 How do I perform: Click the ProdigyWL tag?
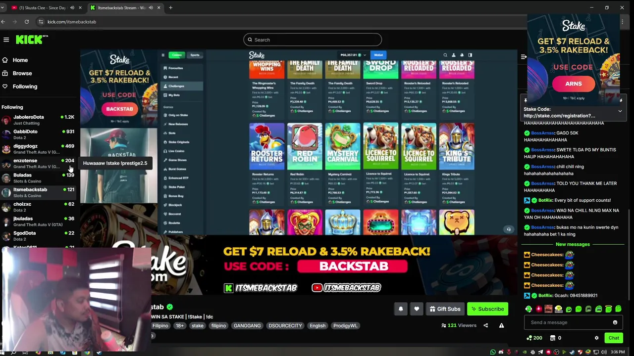[345, 326]
